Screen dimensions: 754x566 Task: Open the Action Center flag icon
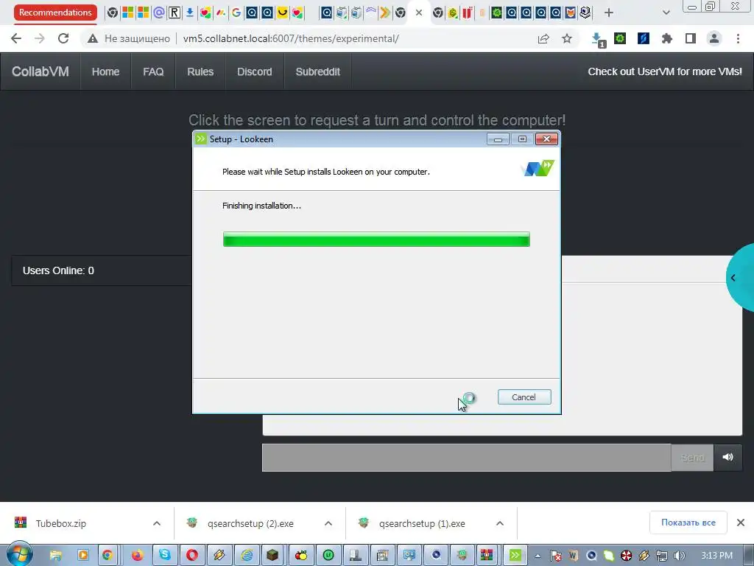pos(556,556)
